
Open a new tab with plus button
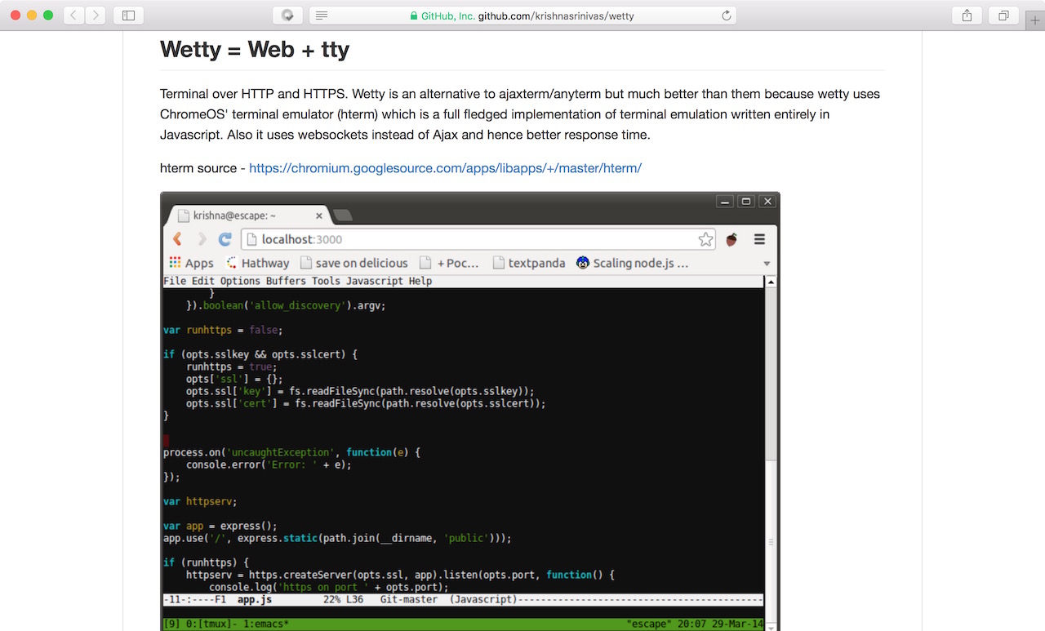tap(1035, 21)
